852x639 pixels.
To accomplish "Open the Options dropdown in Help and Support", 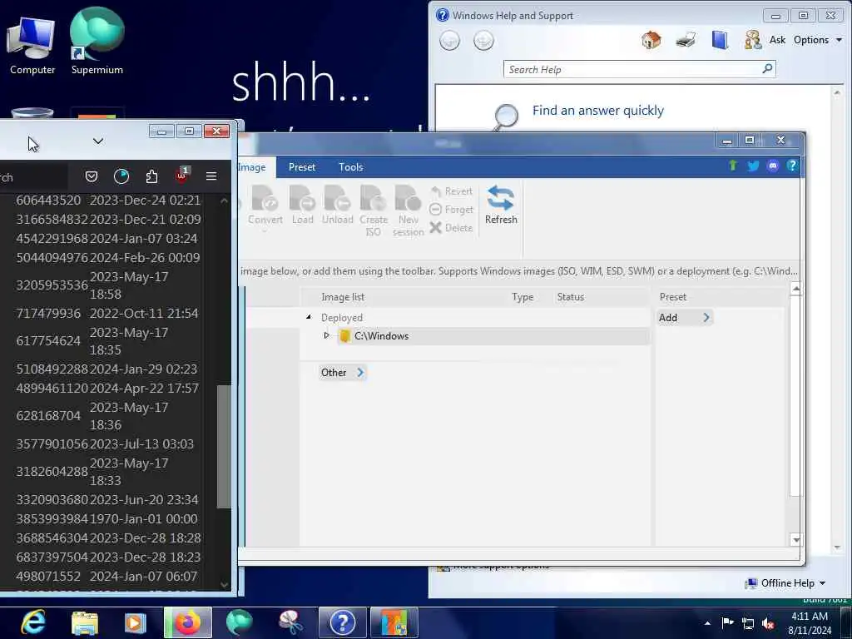I will click(818, 40).
